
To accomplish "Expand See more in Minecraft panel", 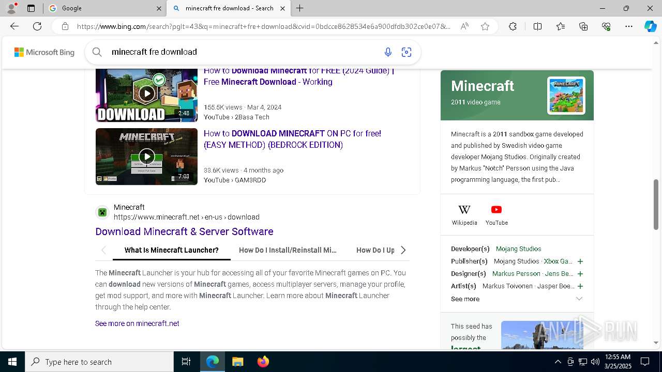I will click(x=517, y=299).
